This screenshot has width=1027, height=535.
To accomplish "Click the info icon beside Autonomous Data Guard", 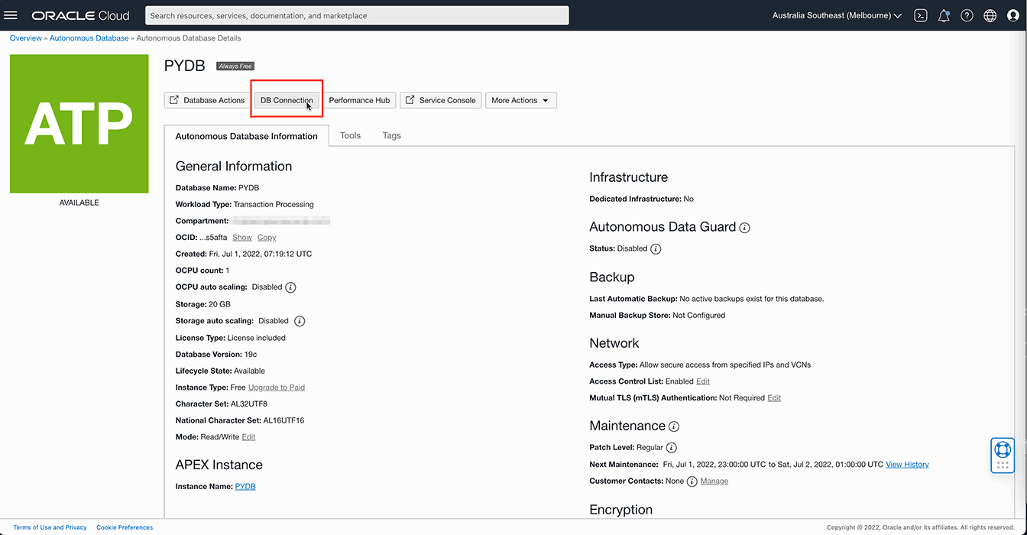I will pyautogui.click(x=745, y=227).
